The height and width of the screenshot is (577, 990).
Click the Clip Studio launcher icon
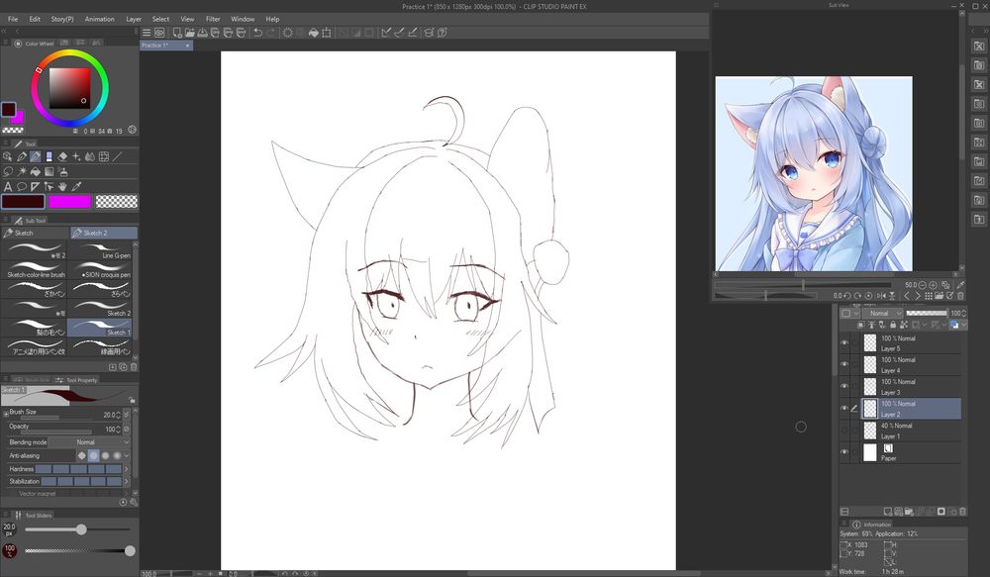pos(159,33)
